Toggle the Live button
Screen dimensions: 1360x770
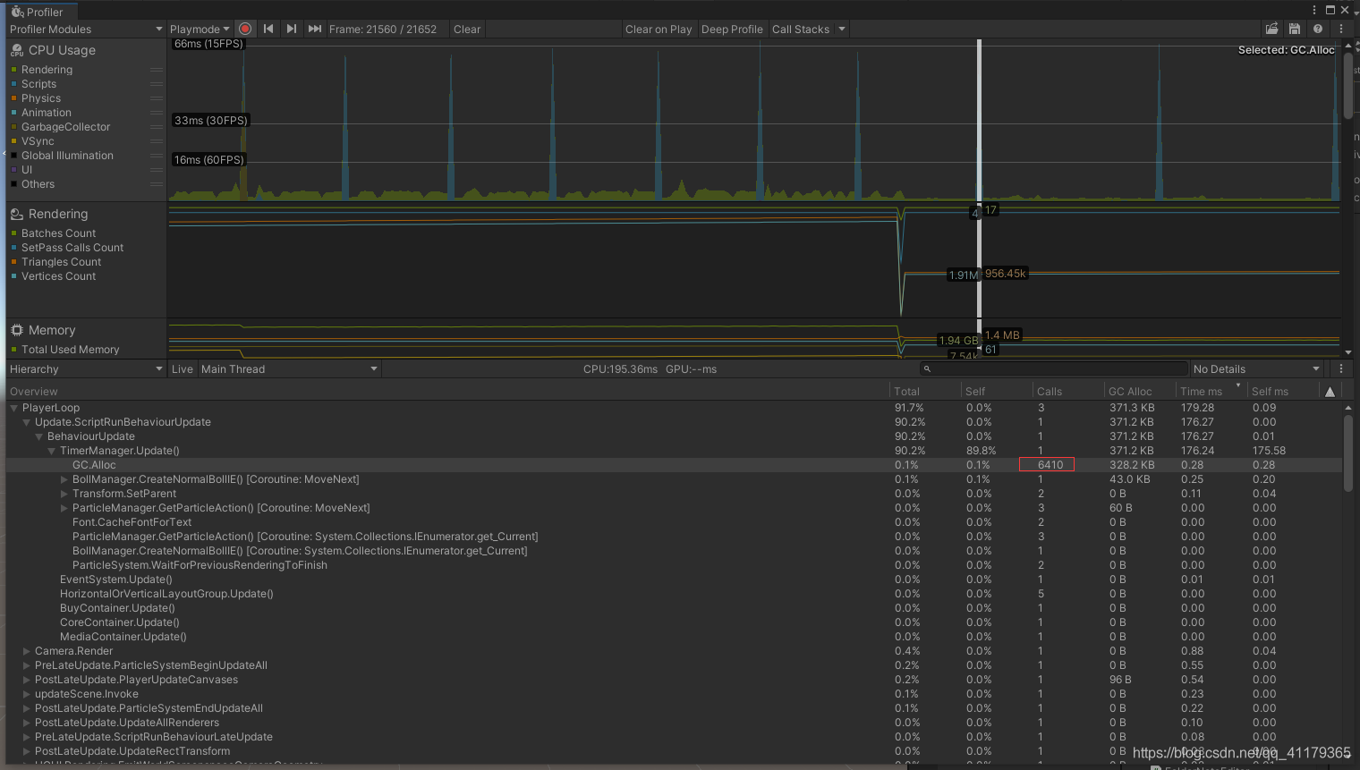coord(183,368)
